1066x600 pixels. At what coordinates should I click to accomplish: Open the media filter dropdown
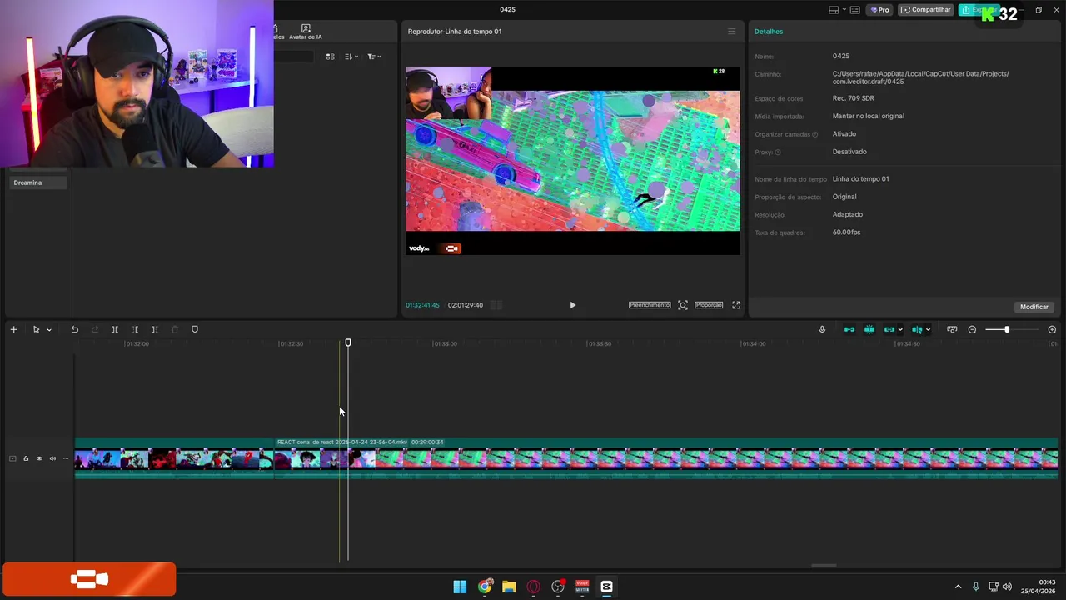(x=374, y=57)
